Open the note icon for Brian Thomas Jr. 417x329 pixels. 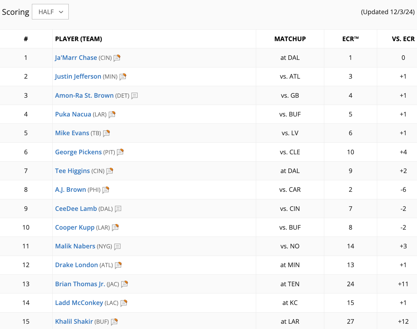coord(124,284)
